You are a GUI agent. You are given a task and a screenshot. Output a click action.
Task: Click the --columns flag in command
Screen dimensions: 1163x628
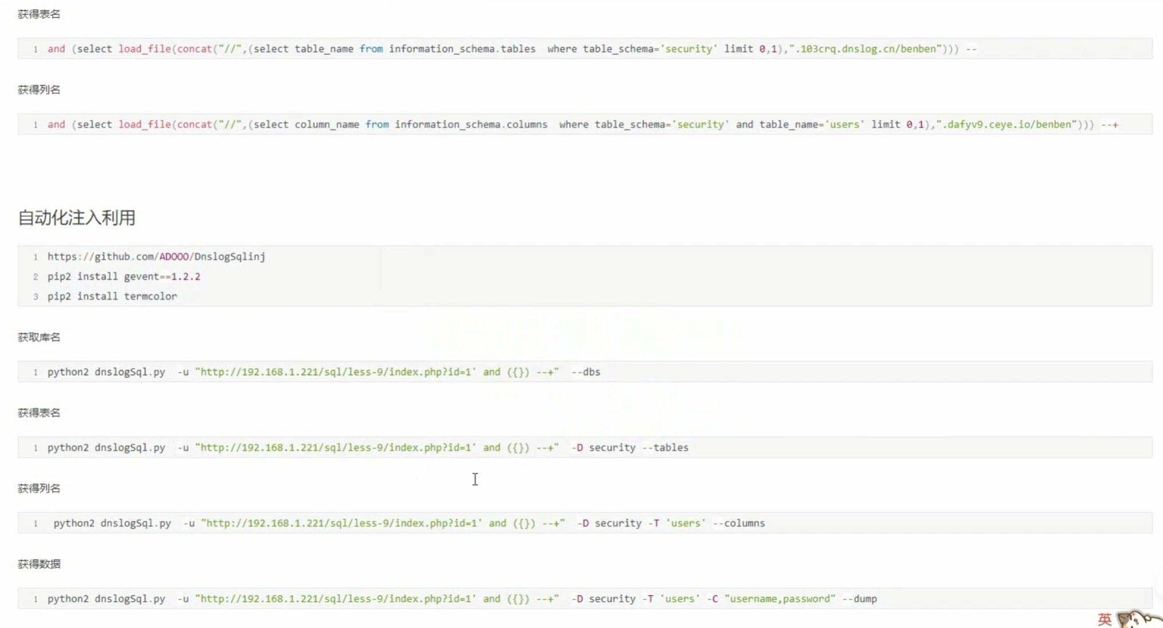coord(738,523)
